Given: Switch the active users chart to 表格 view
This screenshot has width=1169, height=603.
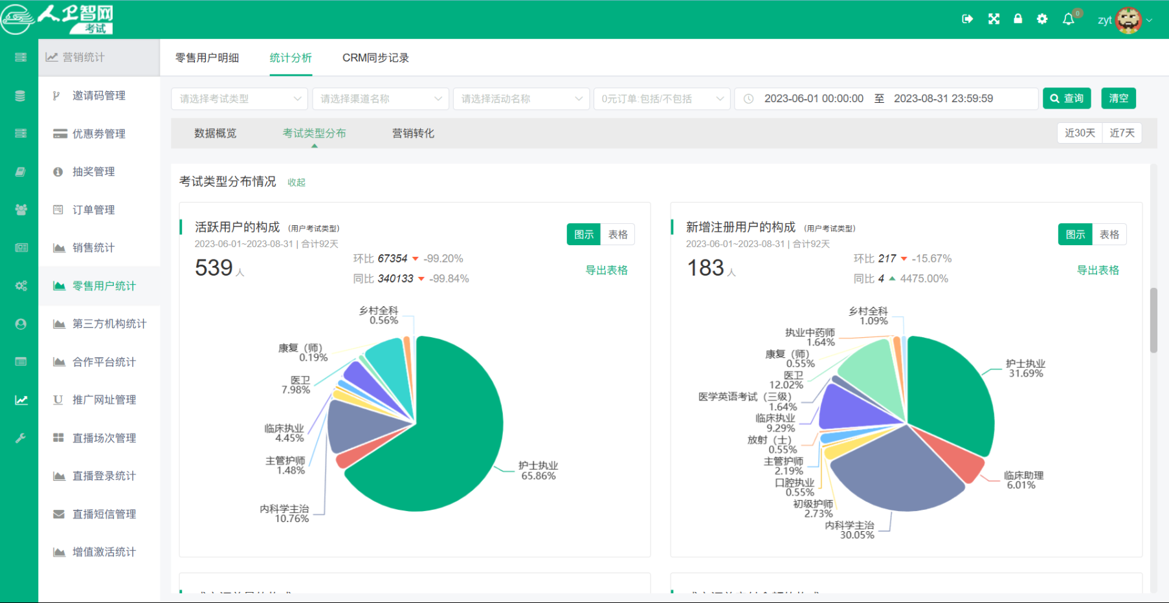Looking at the screenshot, I should click(x=618, y=234).
